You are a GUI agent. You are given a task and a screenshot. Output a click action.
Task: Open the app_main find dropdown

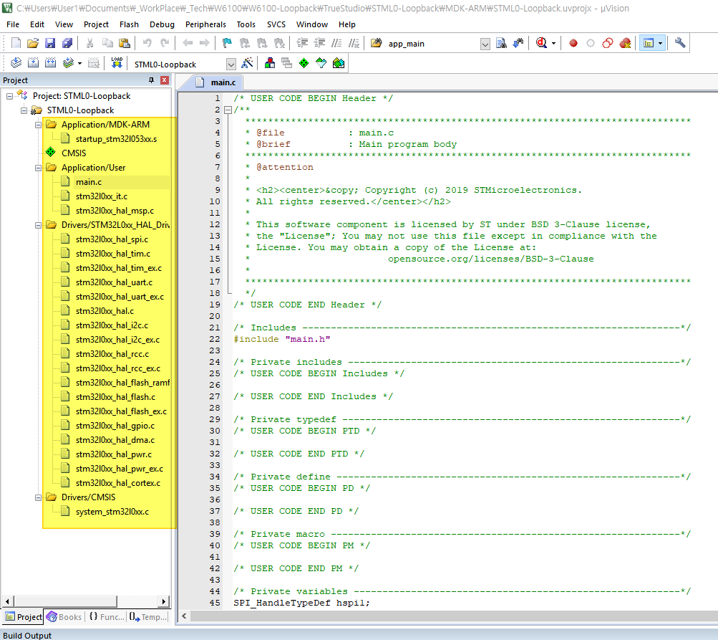click(485, 44)
